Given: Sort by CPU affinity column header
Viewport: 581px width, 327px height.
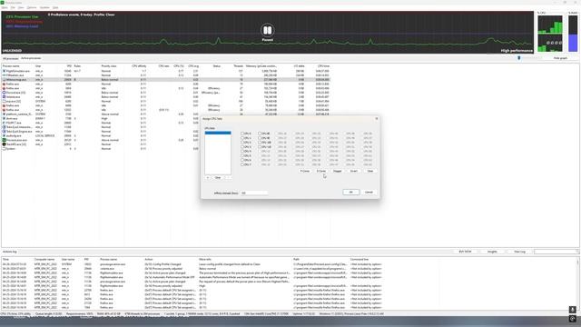Looking at the screenshot, I should point(139,66).
